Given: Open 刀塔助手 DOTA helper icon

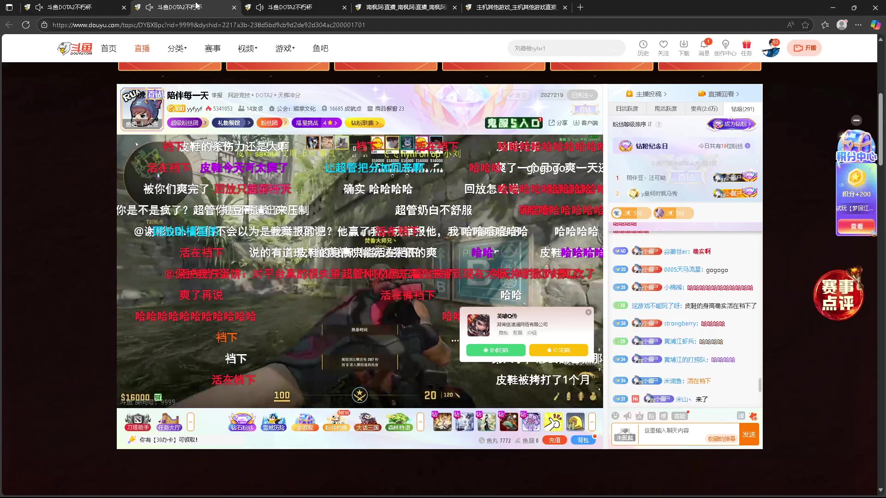Looking at the screenshot, I should pos(138,422).
